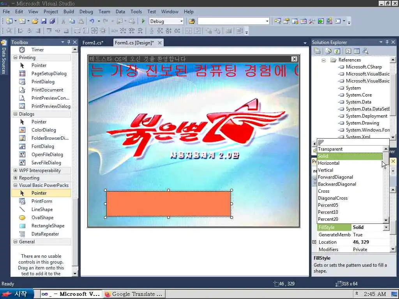Save the file with the floppy icon
The width and height of the screenshot is (399, 299).
44,21
